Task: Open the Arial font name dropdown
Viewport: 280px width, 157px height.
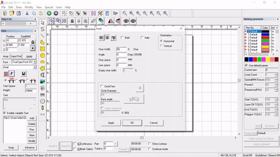Action: click(35, 67)
